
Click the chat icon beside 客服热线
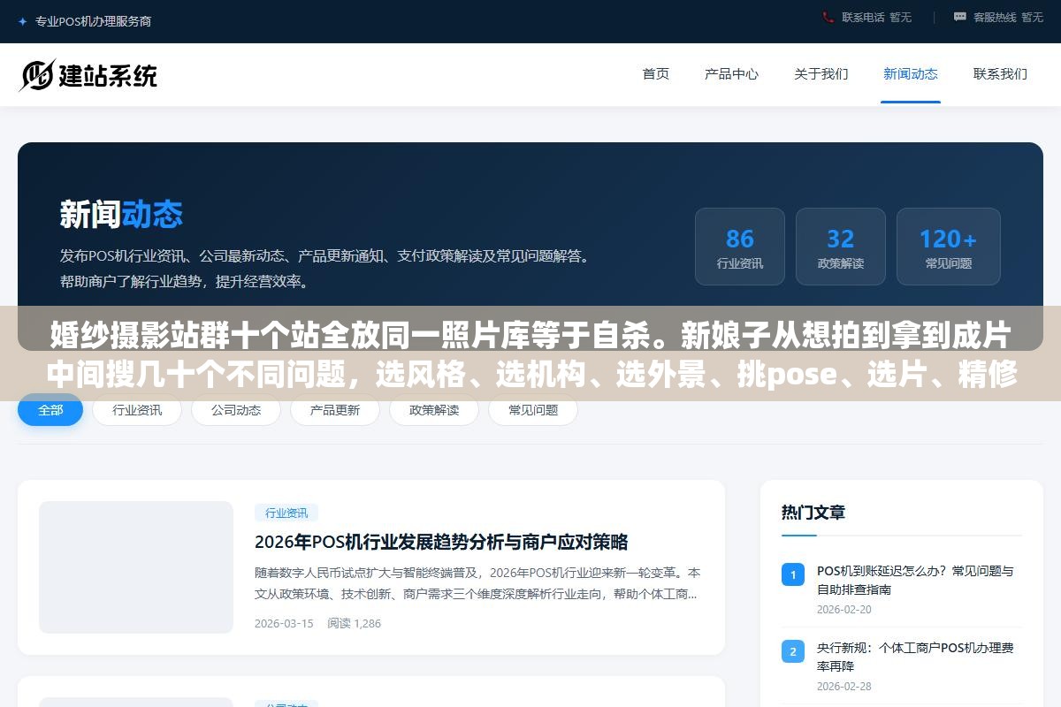point(960,17)
